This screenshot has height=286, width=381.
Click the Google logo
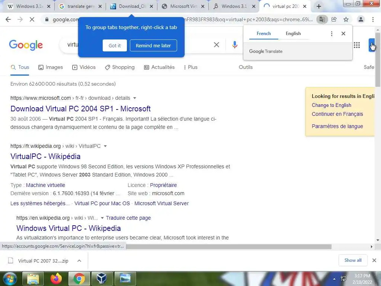coord(26,45)
